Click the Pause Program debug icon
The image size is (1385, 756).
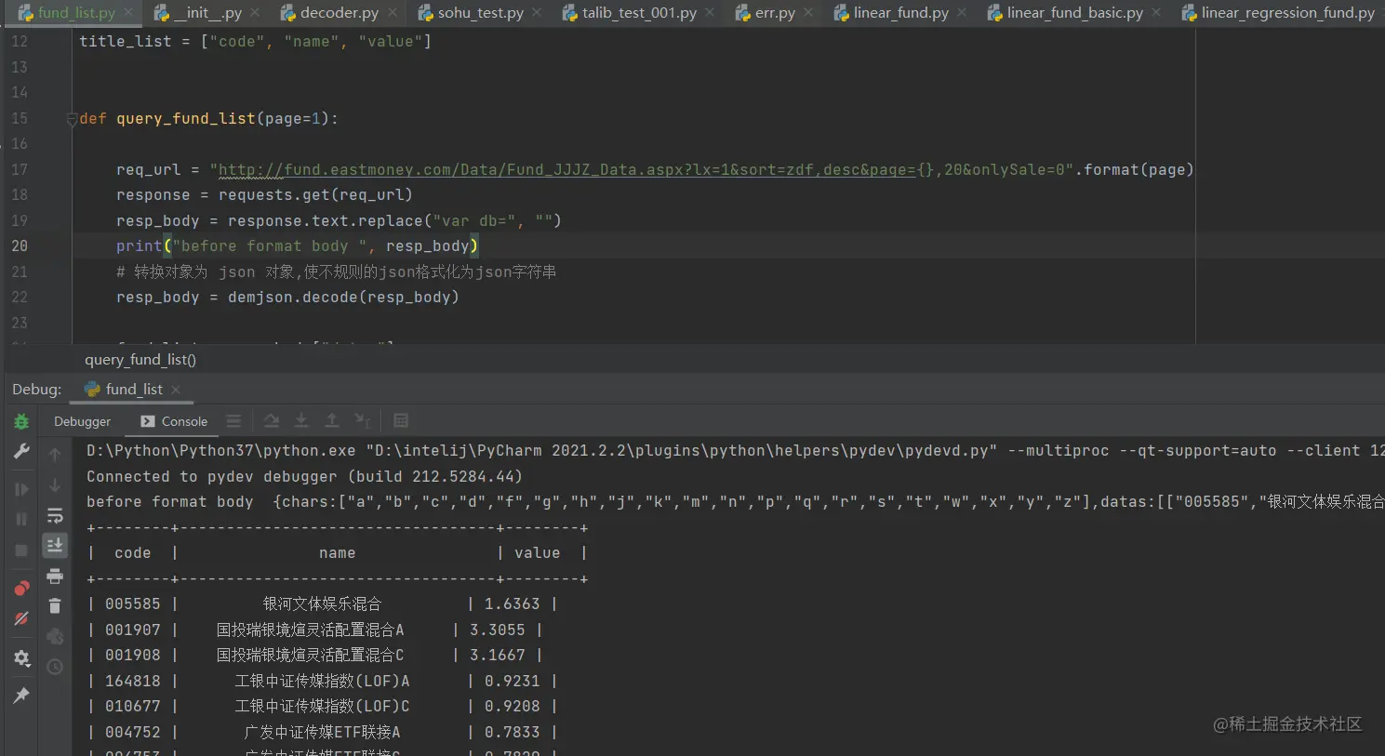(x=21, y=520)
